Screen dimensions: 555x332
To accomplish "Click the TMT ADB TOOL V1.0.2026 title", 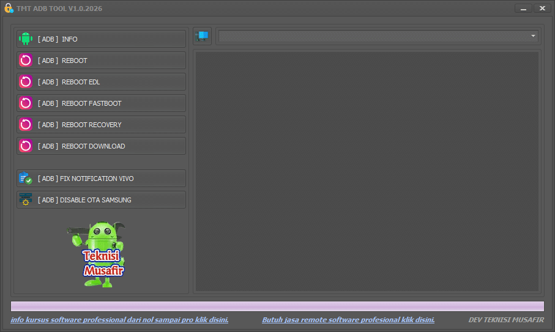I will [59, 9].
